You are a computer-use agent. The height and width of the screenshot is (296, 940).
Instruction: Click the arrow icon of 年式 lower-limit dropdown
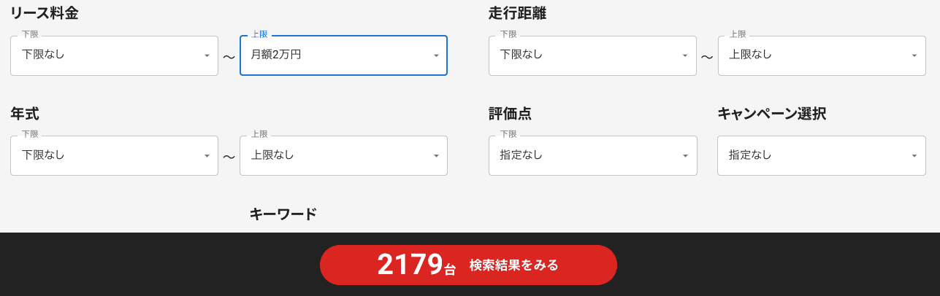click(207, 156)
